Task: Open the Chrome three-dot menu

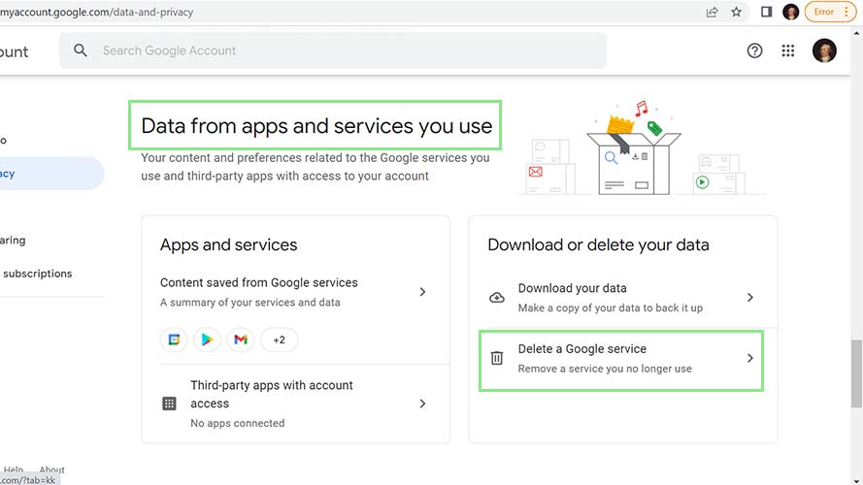Action: [x=846, y=12]
